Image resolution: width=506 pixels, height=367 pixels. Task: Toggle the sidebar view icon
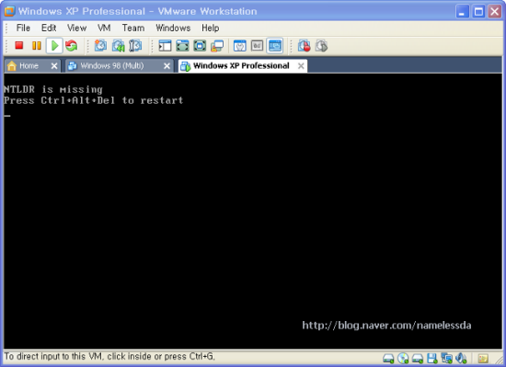pyautogui.click(x=165, y=46)
